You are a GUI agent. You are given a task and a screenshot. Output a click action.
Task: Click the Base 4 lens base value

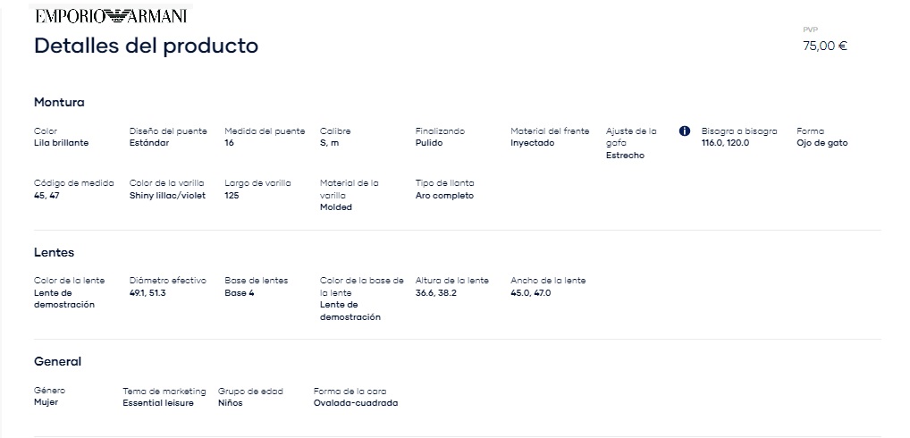tap(239, 293)
